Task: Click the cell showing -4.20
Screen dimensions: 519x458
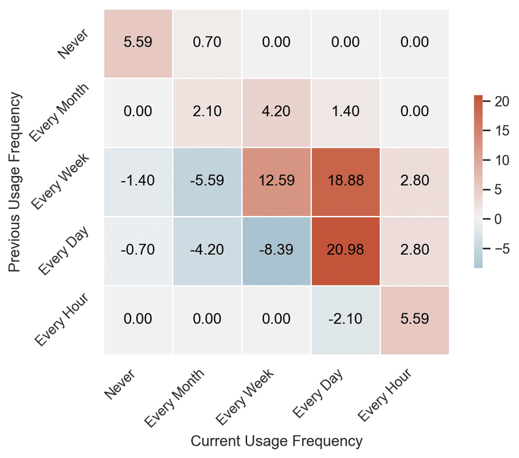Action: click(208, 250)
